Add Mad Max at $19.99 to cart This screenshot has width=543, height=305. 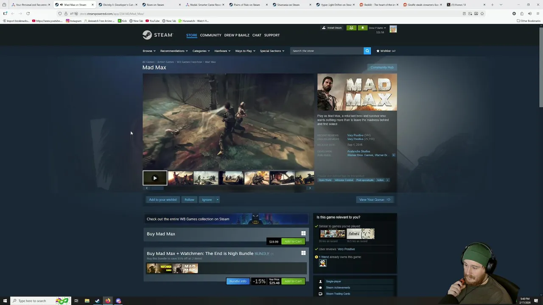click(293, 241)
